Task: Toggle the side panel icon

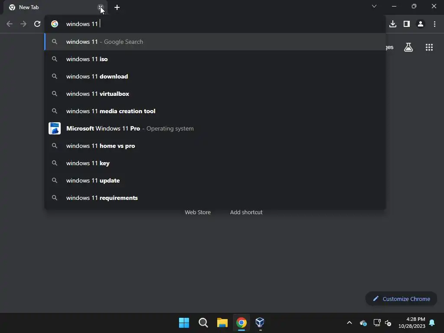Action: pyautogui.click(x=407, y=24)
